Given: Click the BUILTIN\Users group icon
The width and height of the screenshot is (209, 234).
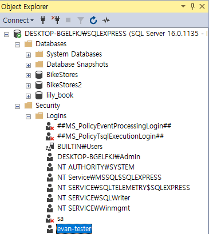Looking at the screenshot, I should coord(50,147).
